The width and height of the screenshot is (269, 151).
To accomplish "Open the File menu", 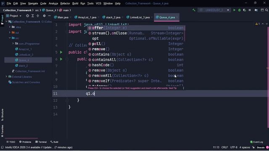I will click(x=9, y=3).
